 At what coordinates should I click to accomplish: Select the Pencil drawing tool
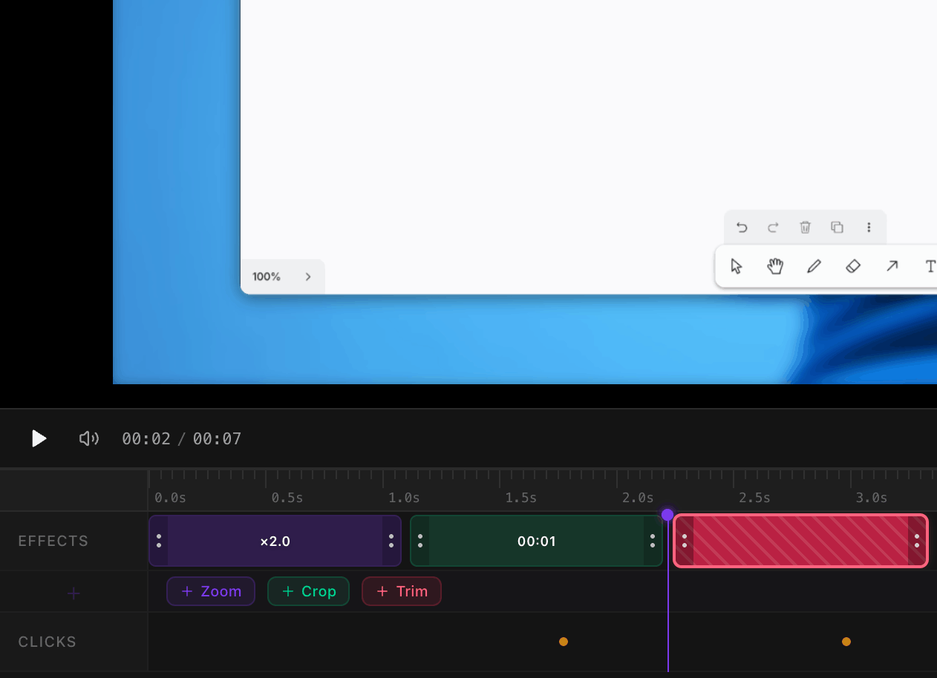click(814, 266)
